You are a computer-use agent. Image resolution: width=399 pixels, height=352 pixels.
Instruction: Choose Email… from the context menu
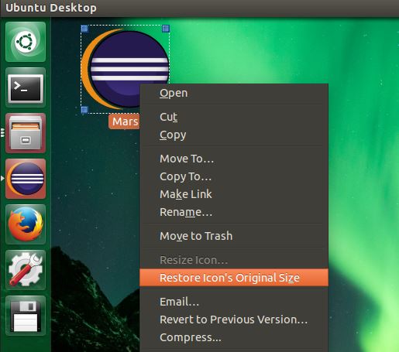234,302
